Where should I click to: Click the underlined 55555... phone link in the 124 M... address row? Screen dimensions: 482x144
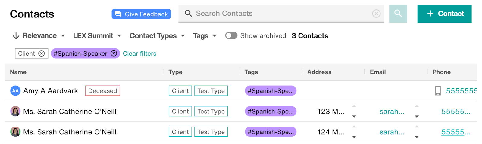point(456,132)
